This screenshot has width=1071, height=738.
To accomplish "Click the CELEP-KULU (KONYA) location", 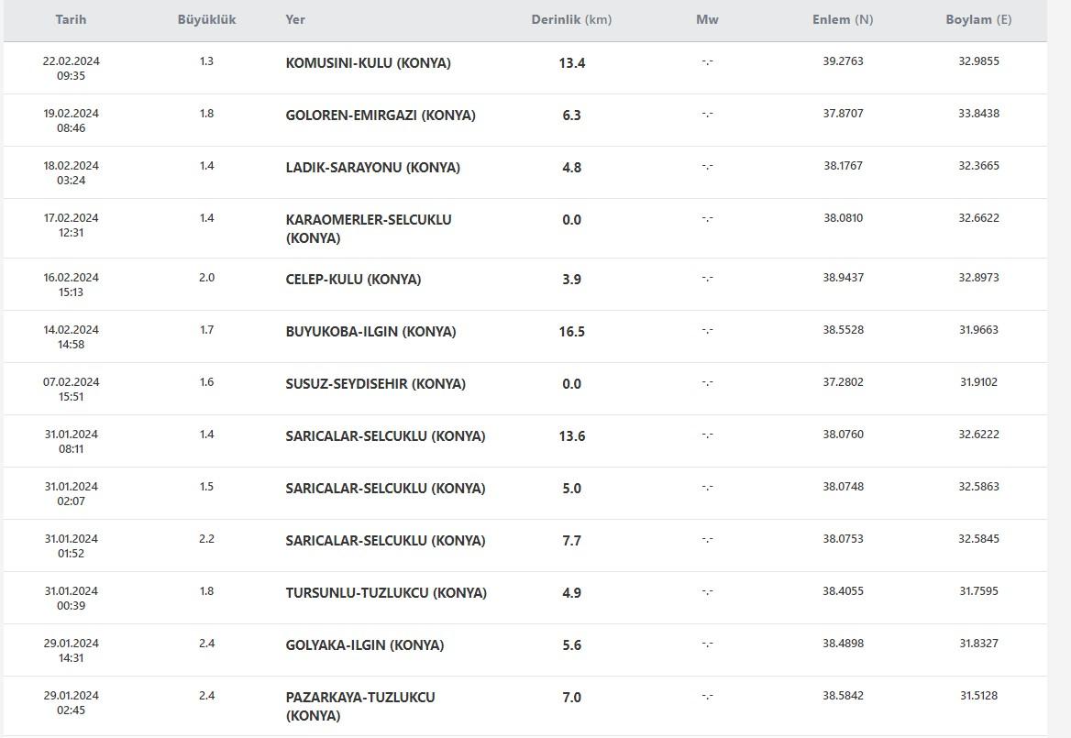I will click(x=353, y=280).
